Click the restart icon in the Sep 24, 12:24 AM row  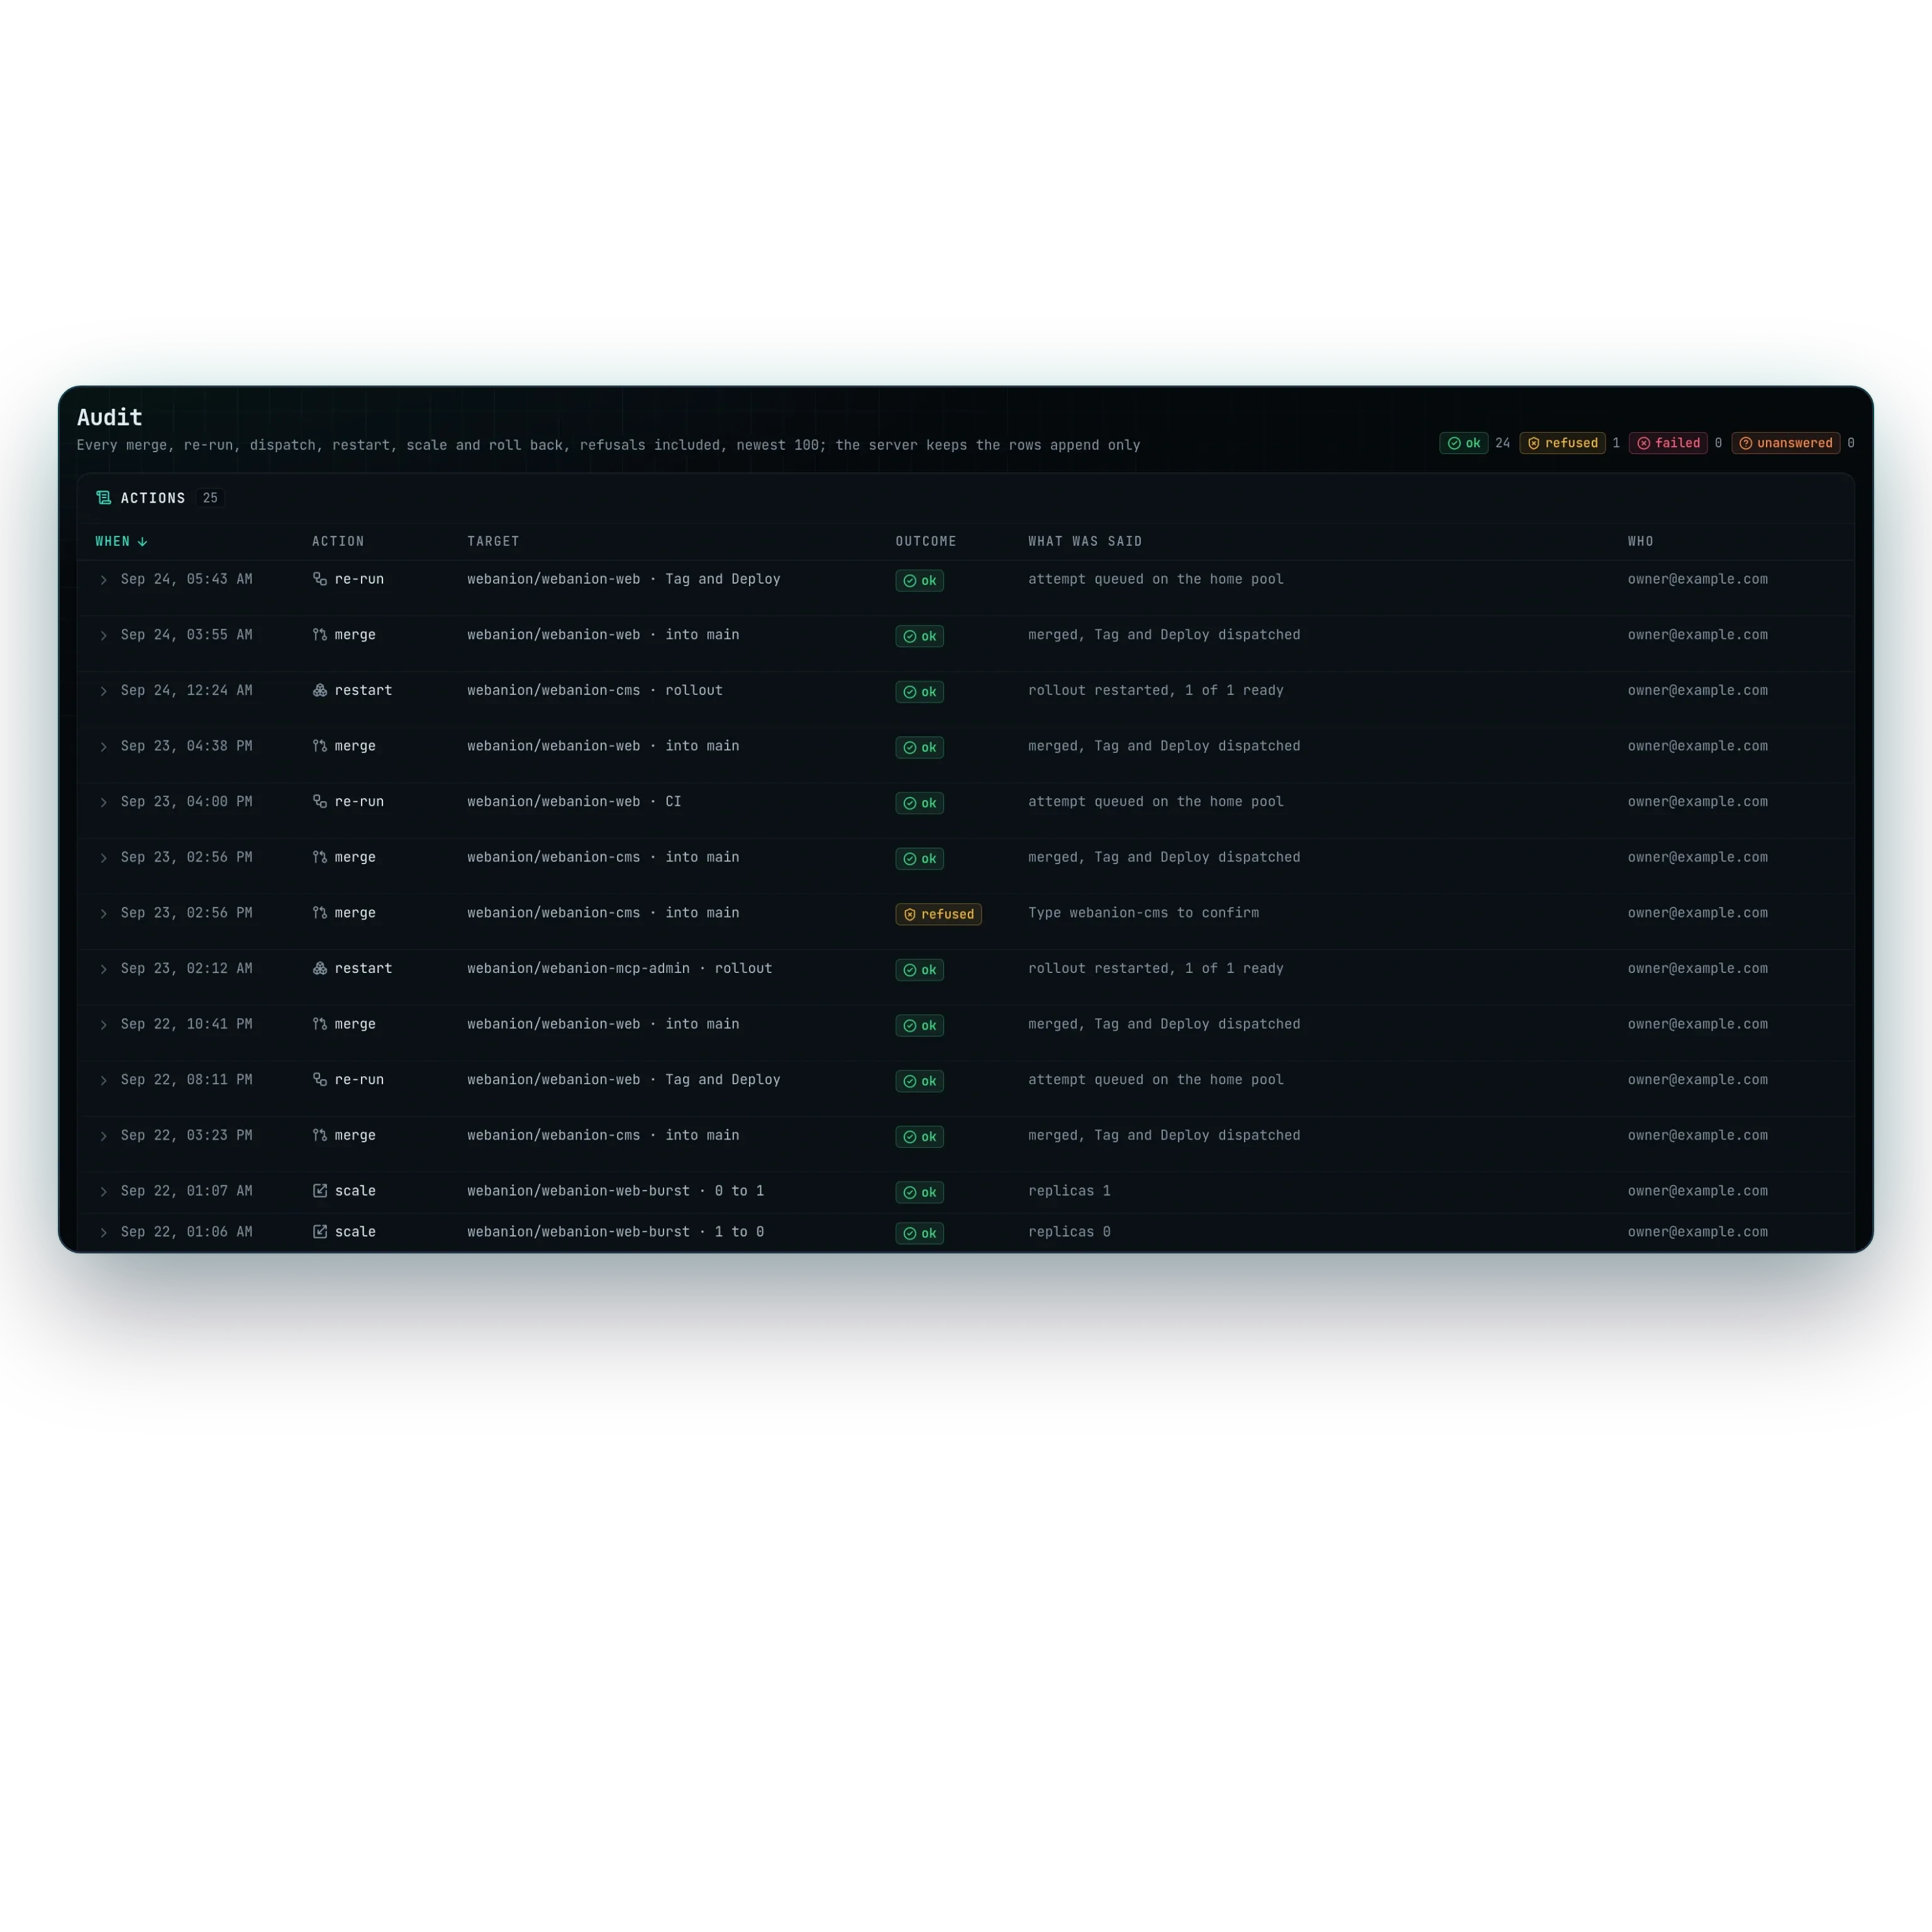pos(320,691)
